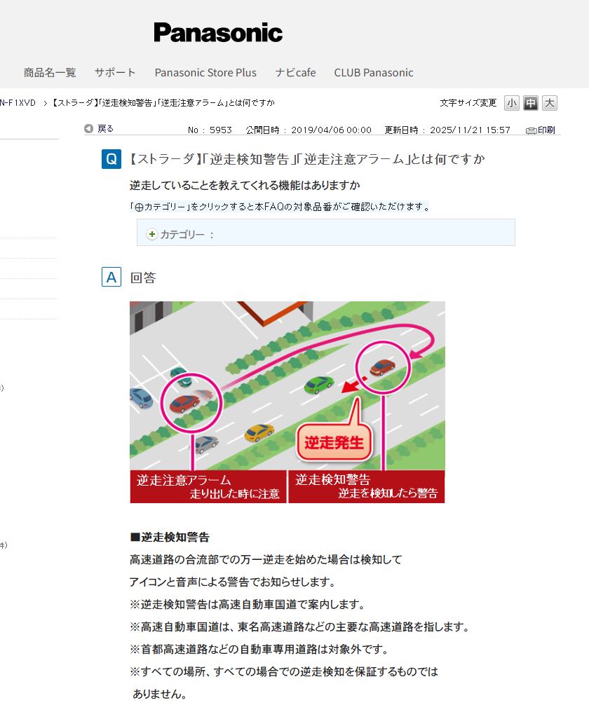This screenshot has height=719, width=589.
Task: Click the printer icon next to 印刷
Action: tap(531, 130)
